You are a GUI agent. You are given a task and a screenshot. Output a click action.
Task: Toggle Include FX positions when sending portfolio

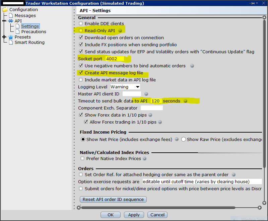(81, 45)
